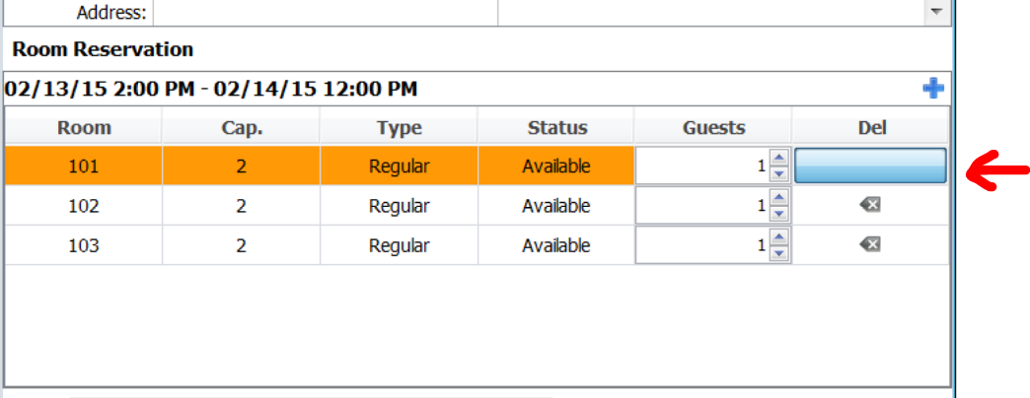Click the Guests column header
This screenshot has height=398, width=1030.
pyautogui.click(x=713, y=127)
